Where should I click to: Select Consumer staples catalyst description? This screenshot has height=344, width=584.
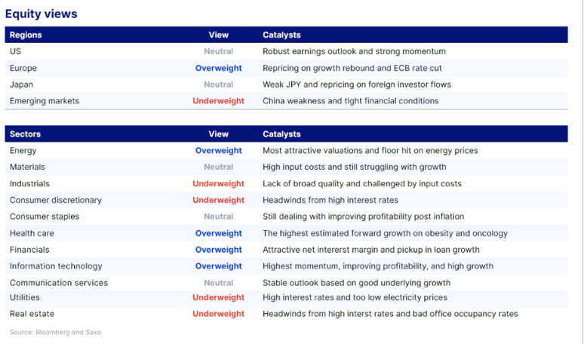click(x=364, y=217)
